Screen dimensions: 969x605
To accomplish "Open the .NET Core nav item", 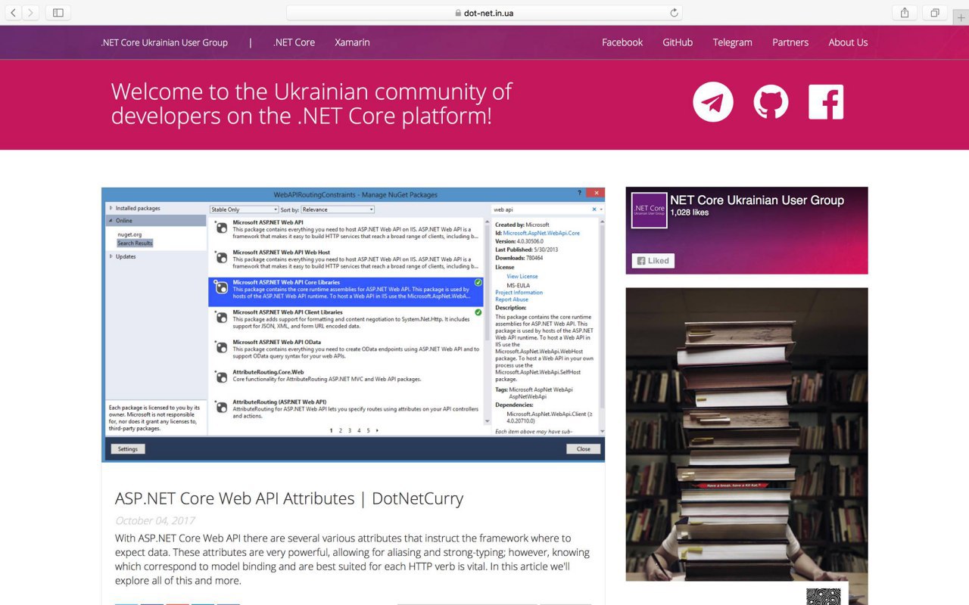I will (294, 42).
